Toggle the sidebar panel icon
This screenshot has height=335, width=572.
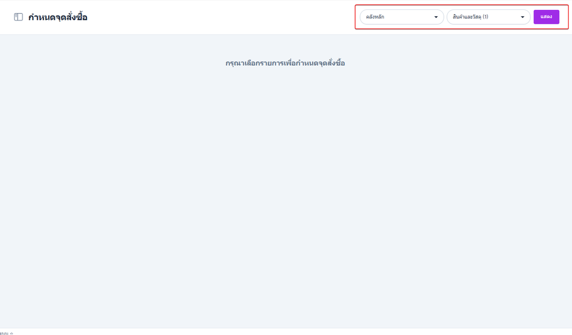pyautogui.click(x=18, y=17)
